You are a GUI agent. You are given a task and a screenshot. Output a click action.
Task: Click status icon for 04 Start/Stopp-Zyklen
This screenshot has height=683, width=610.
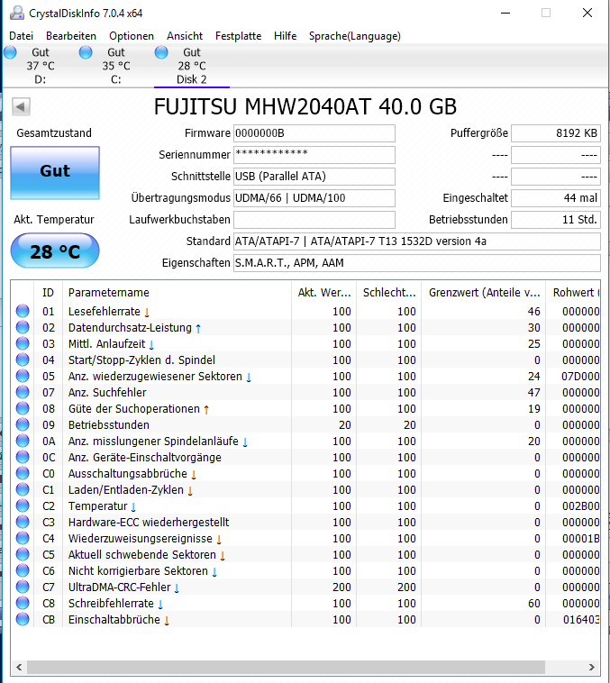point(23,360)
